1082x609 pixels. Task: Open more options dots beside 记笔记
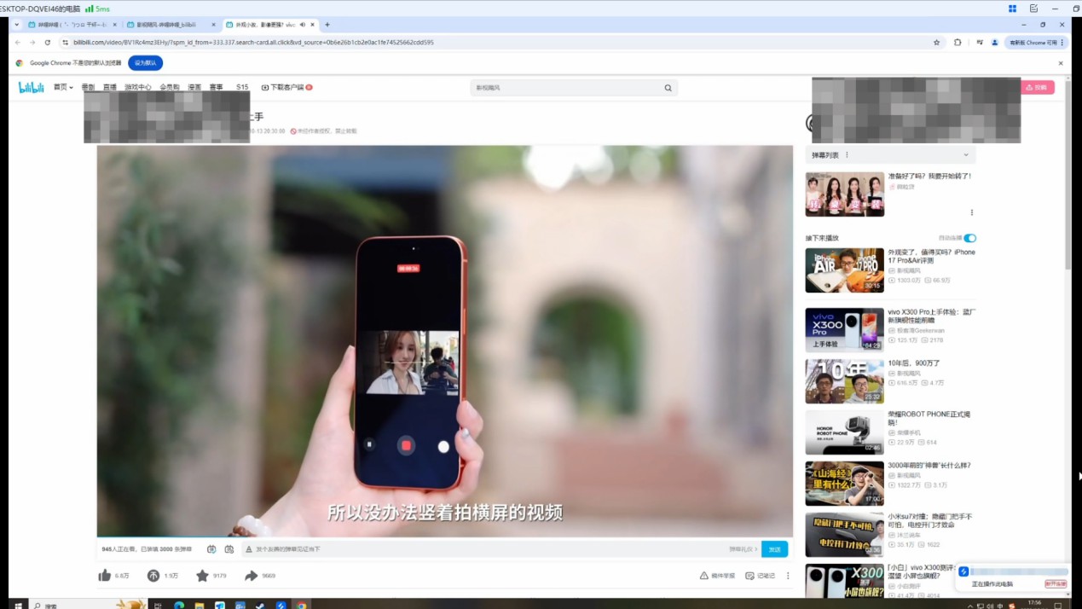[788, 576]
